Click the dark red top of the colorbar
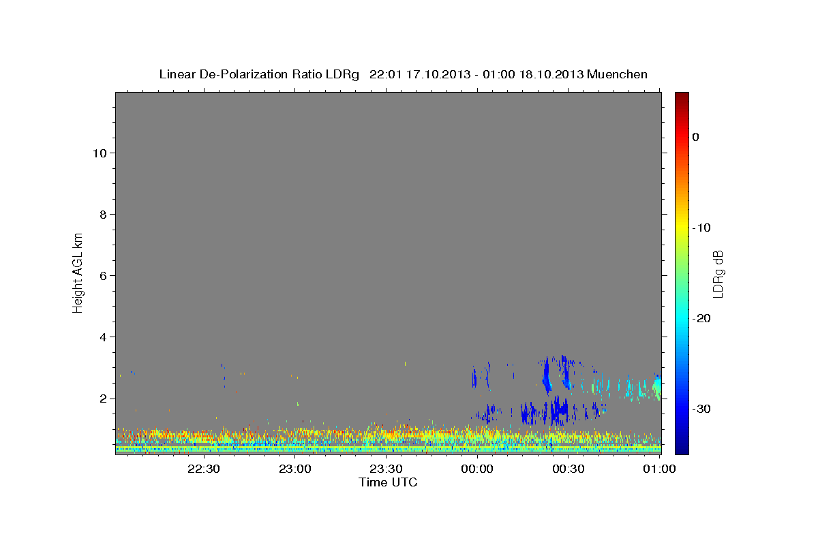This screenshot has width=818, height=545. click(682, 97)
